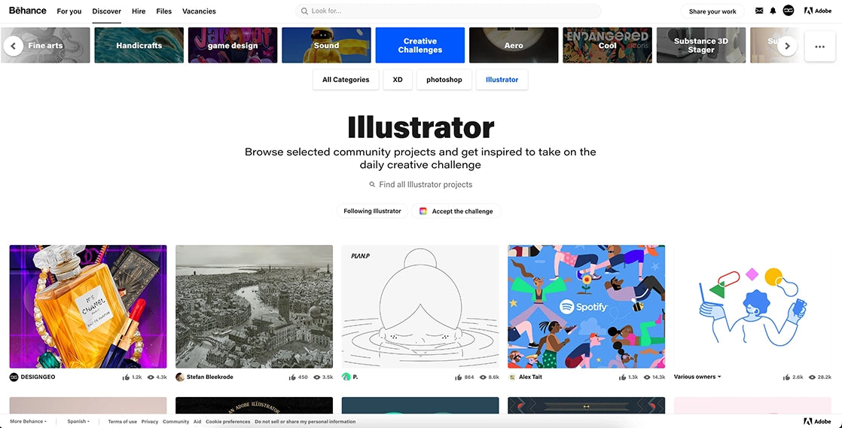Open the messages envelope icon
Screen dimensions: 842x428
(x=758, y=11)
